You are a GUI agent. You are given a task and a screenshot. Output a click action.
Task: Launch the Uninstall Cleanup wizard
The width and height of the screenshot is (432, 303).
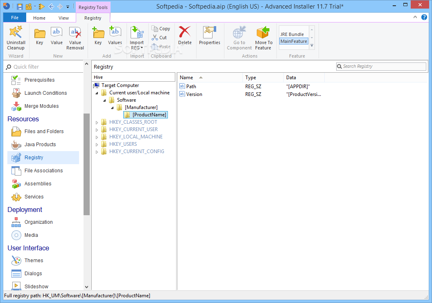click(x=16, y=38)
